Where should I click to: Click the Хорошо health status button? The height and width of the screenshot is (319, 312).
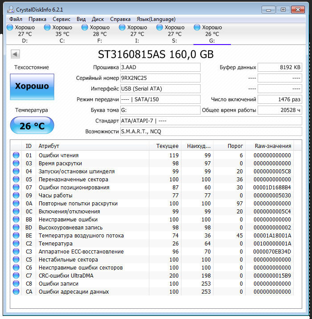click(x=32, y=87)
